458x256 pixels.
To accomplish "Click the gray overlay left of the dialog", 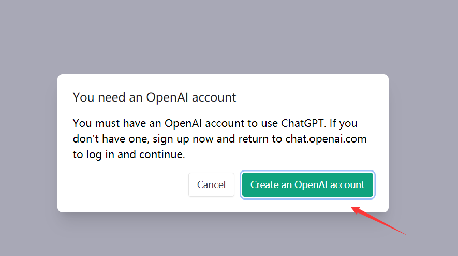I will [28, 143].
